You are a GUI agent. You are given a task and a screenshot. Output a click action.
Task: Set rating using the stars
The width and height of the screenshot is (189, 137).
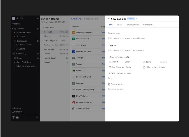(x=163, y=62)
